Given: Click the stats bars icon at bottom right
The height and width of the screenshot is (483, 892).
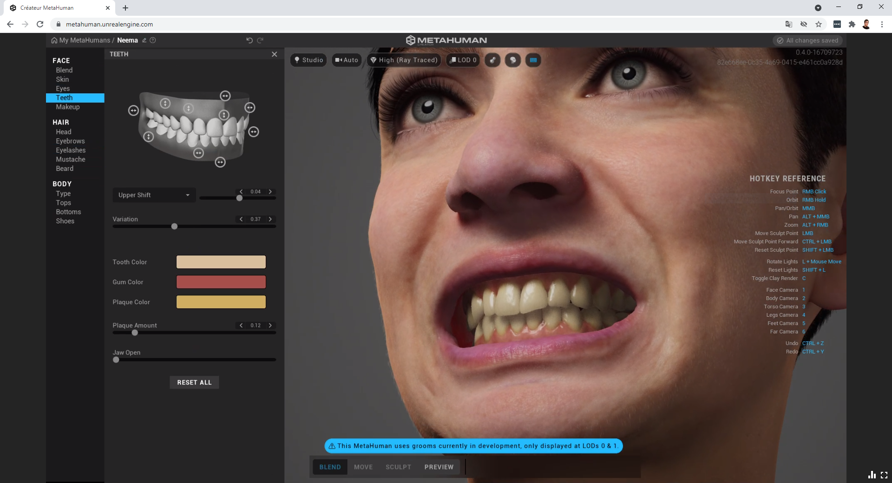Looking at the screenshot, I should (872, 475).
